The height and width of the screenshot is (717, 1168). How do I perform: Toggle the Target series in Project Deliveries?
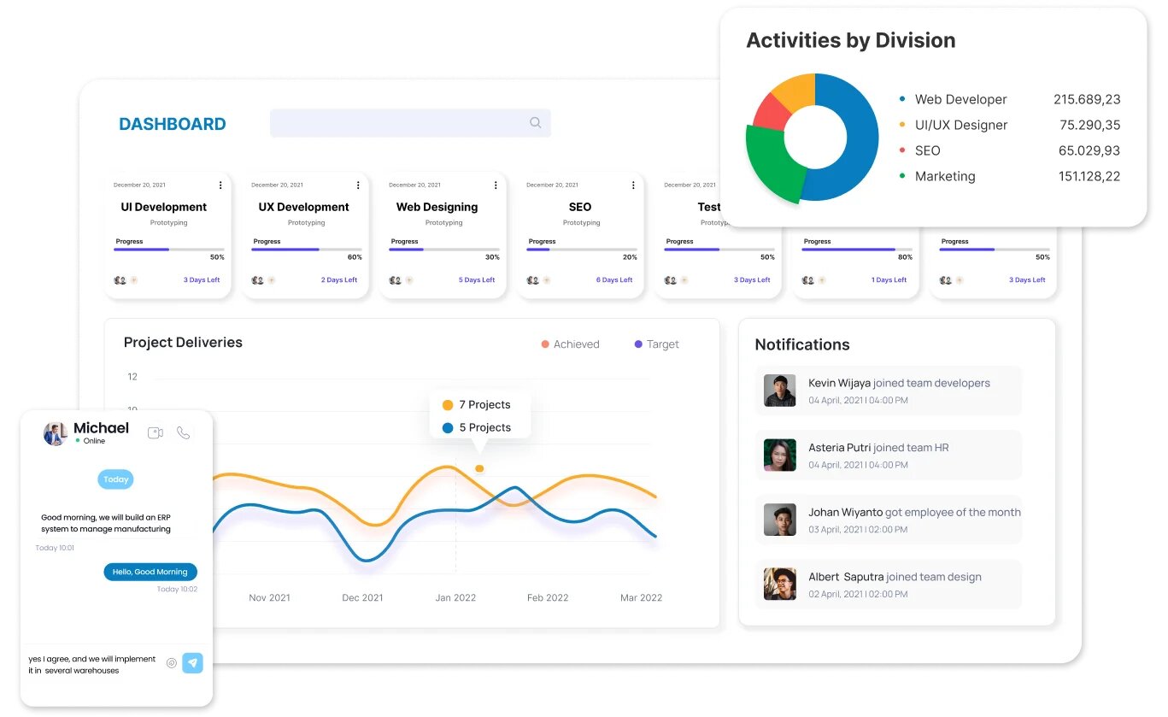[656, 344]
